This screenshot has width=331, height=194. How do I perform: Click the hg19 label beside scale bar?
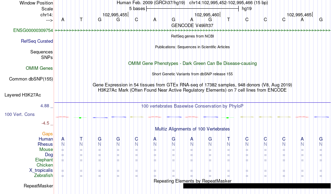click(x=247, y=9)
